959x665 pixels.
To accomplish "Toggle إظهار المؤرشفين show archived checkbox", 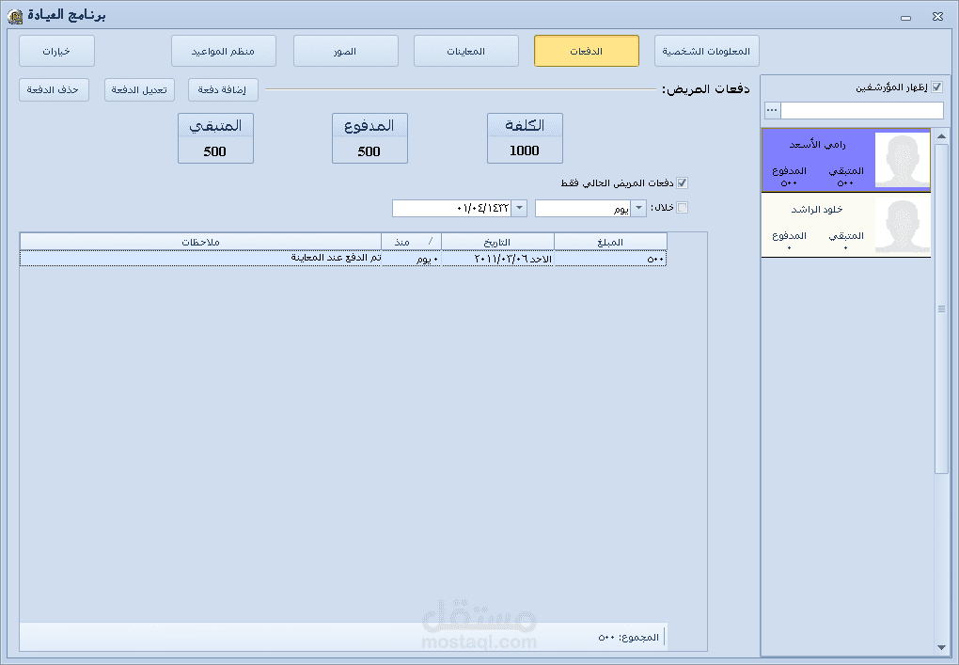I will pyautogui.click(x=936, y=87).
